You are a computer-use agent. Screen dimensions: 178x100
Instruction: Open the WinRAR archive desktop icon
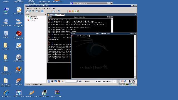coord(57,93)
